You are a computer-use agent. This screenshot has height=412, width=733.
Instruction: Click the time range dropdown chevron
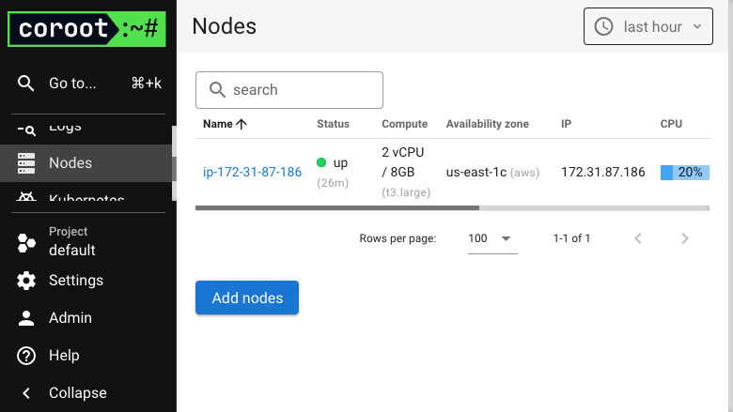[x=697, y=26]
